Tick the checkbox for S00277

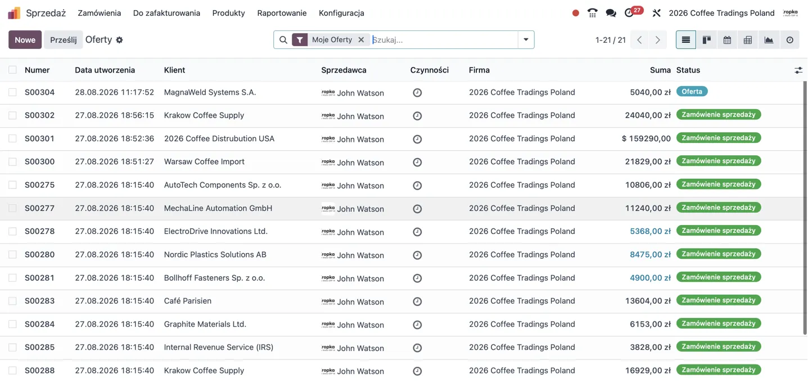click(12, 208)
